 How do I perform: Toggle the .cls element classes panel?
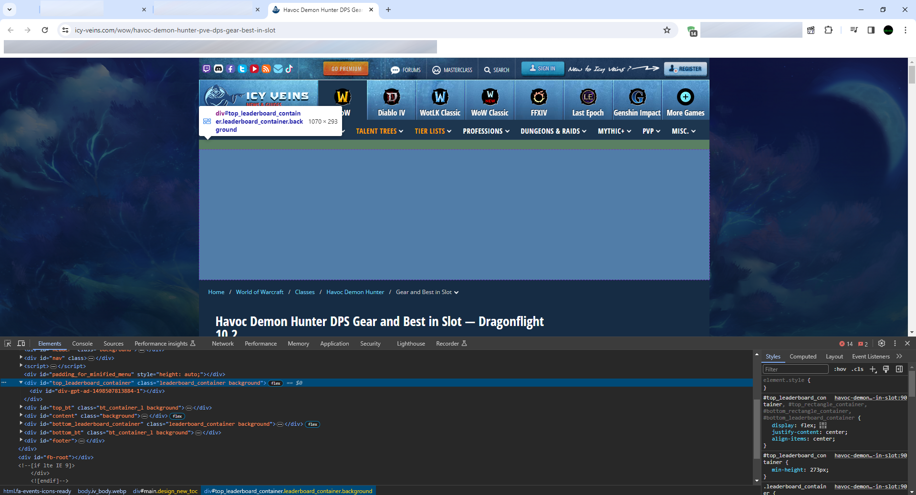(857, 369)
